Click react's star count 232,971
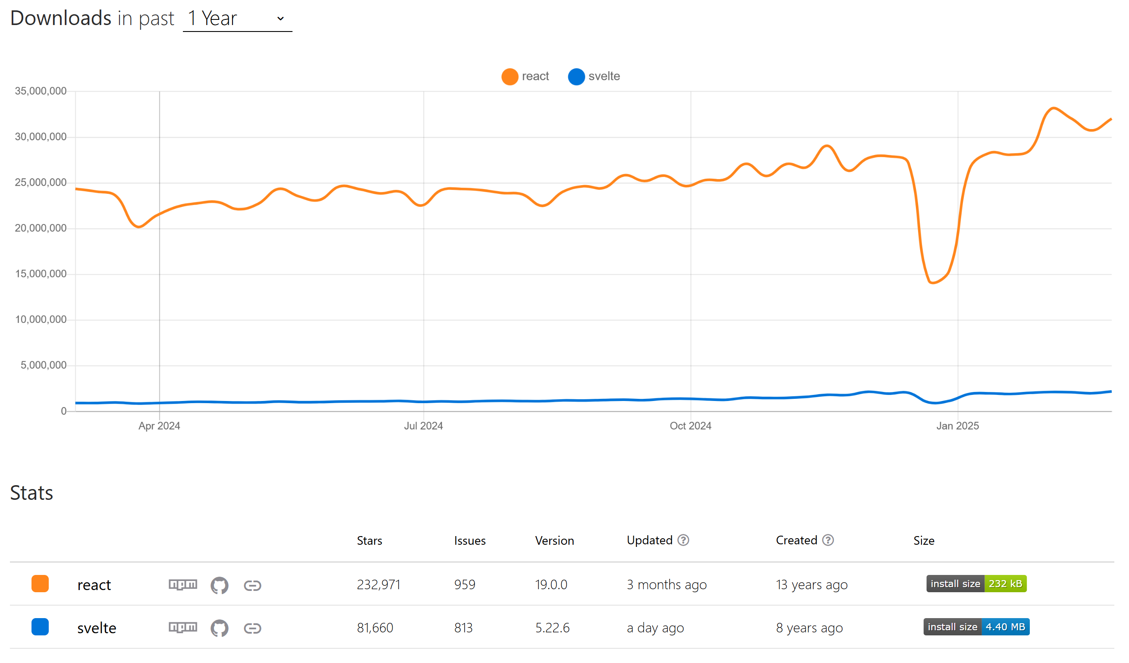This screenshot has height=663, width=1129. [x=379, y=585]
